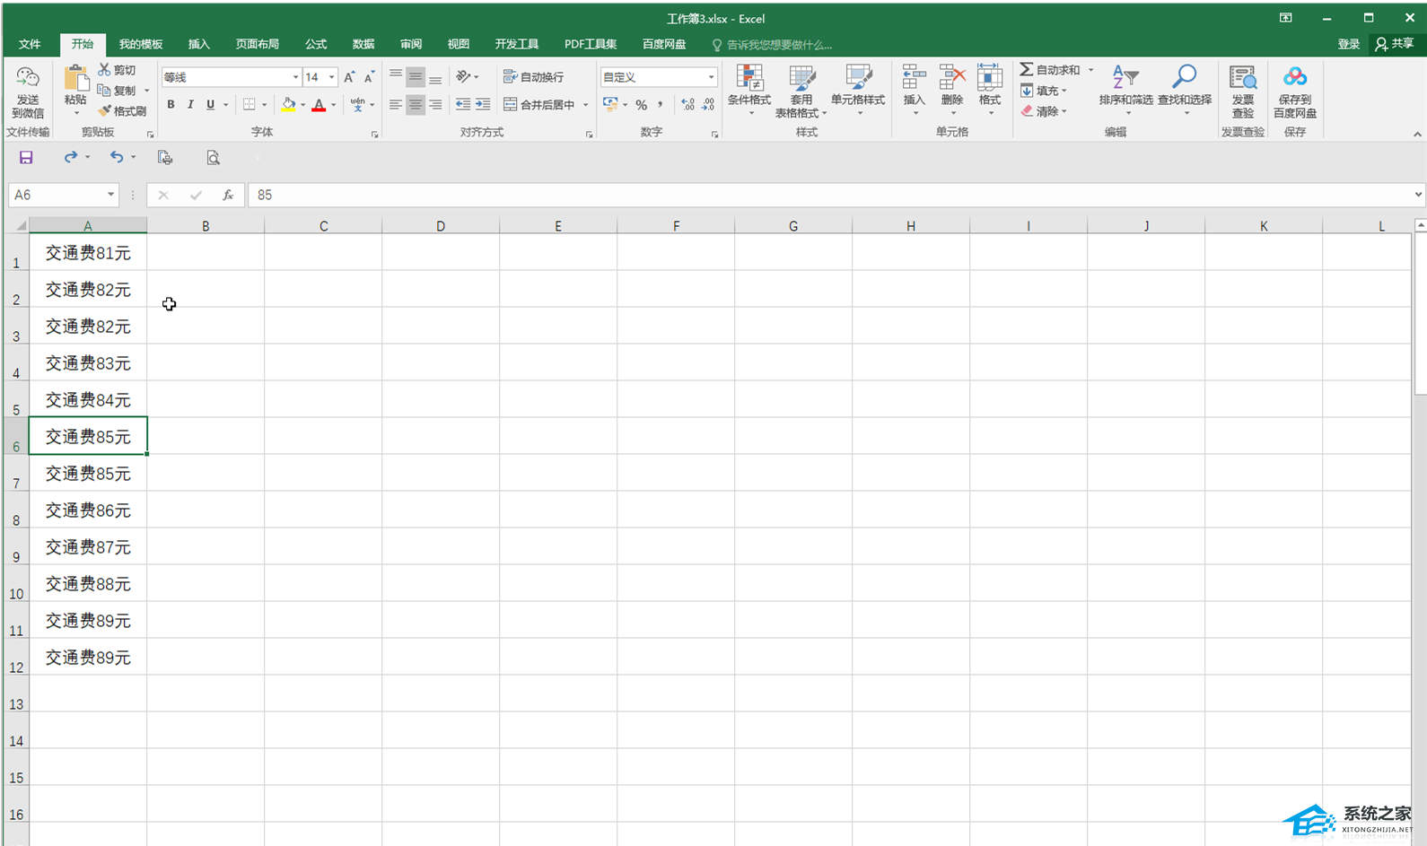Apply comma thousands separator style
Image resolution: width=1427 pixels, height=846 pixels.
click(661, 105)
